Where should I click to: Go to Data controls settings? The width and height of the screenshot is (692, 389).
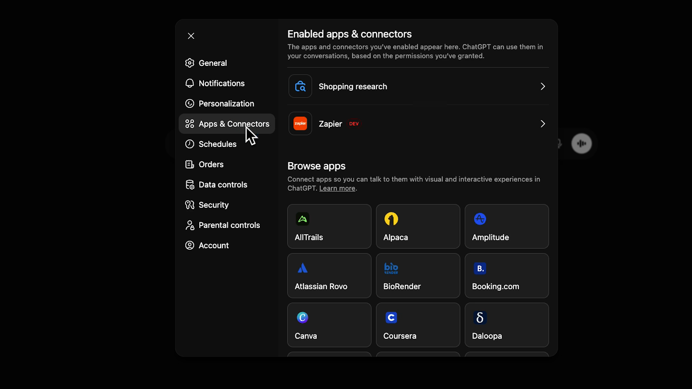click(223, 185)
